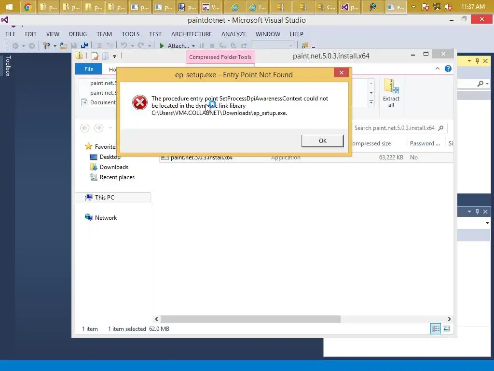
Task: Click the zip folder icon in Explorer title bar
Action: (79, 56)
